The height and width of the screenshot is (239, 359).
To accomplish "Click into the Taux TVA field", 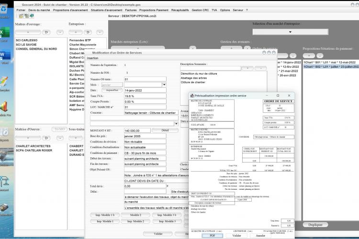I will (145, 96).
